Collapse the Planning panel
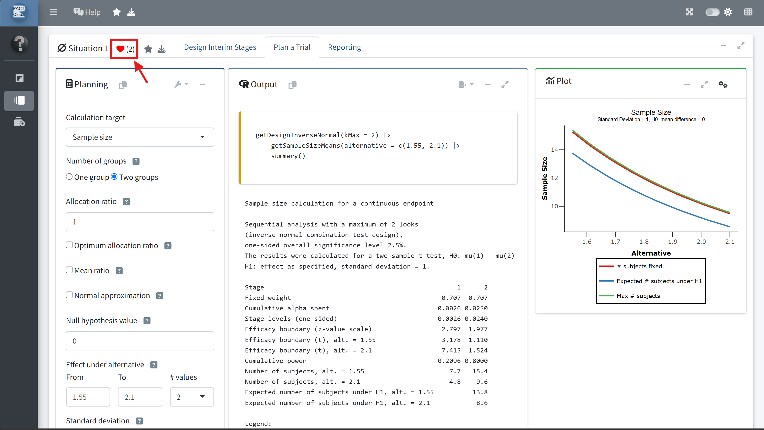Viewport: 764px width, 430px height. point(202,84)
